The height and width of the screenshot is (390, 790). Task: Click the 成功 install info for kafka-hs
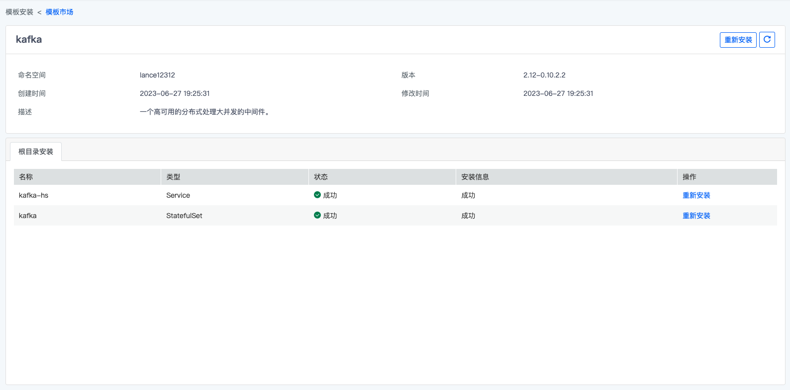[468, 195]
